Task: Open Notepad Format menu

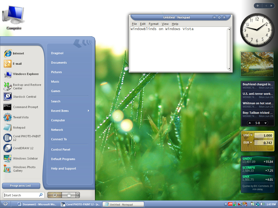Action: [154, 24]
